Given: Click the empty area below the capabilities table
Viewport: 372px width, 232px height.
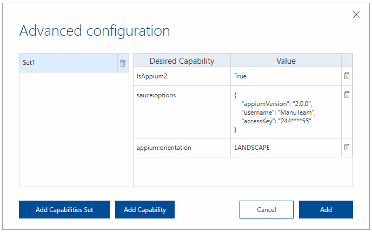Looking at the screenshot, I should (x=242, y=171).
